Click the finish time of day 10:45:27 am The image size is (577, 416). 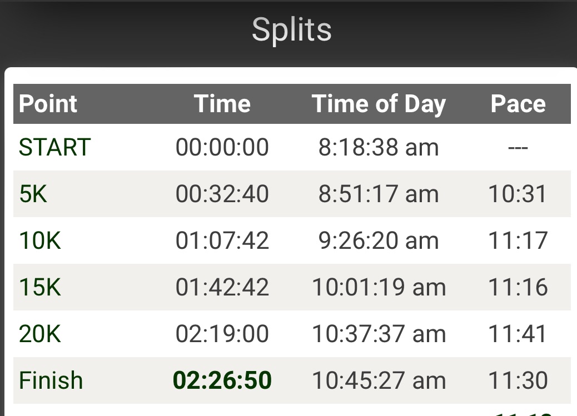(x=379, y=380)
